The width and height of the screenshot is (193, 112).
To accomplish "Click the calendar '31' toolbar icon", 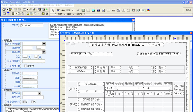I will (x=28, y=14).
